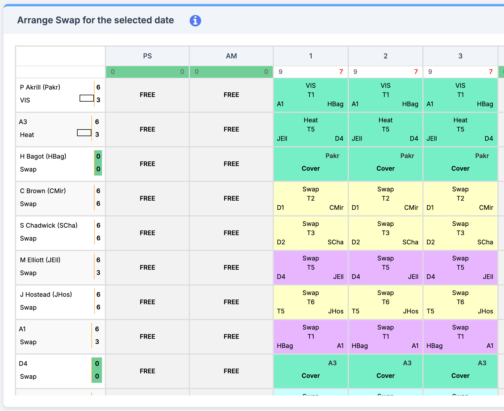Viewport: 504px width, 411px height.
Task: Tick the checkbox in A3 Heat row
Action: tap(84, 133)
